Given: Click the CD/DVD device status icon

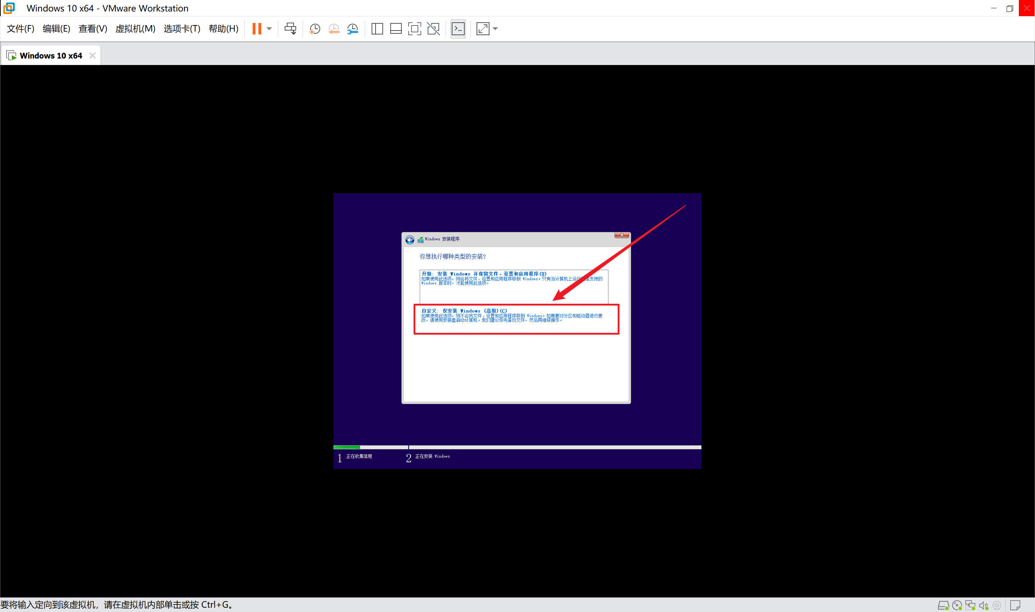Looking at the screenshot, I should click(x=957, y=605).
